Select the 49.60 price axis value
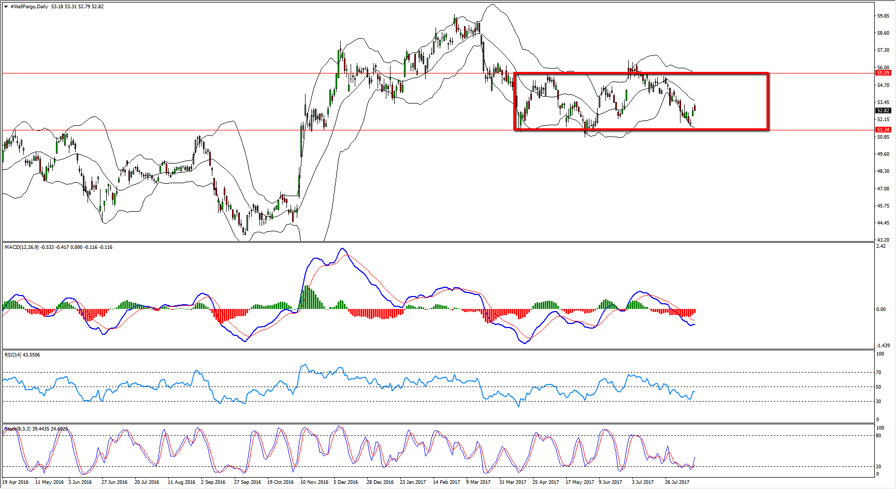The height and width of the screenshot is (489, 896). coord(883,154)
